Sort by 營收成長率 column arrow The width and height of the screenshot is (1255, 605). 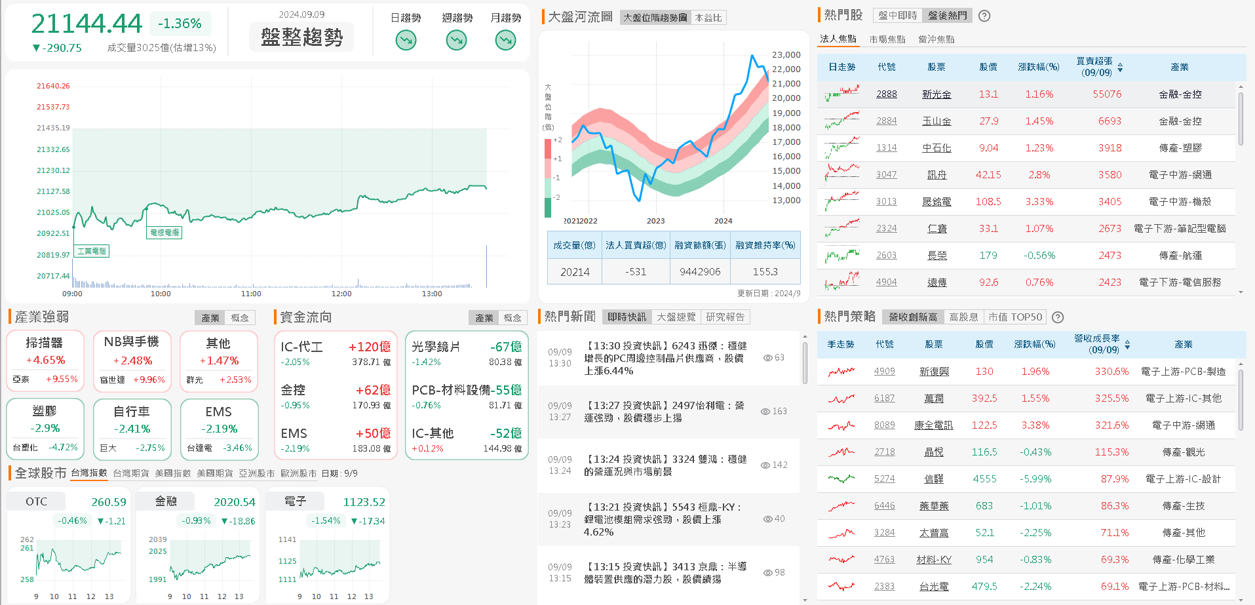[x=1127, y=344]
